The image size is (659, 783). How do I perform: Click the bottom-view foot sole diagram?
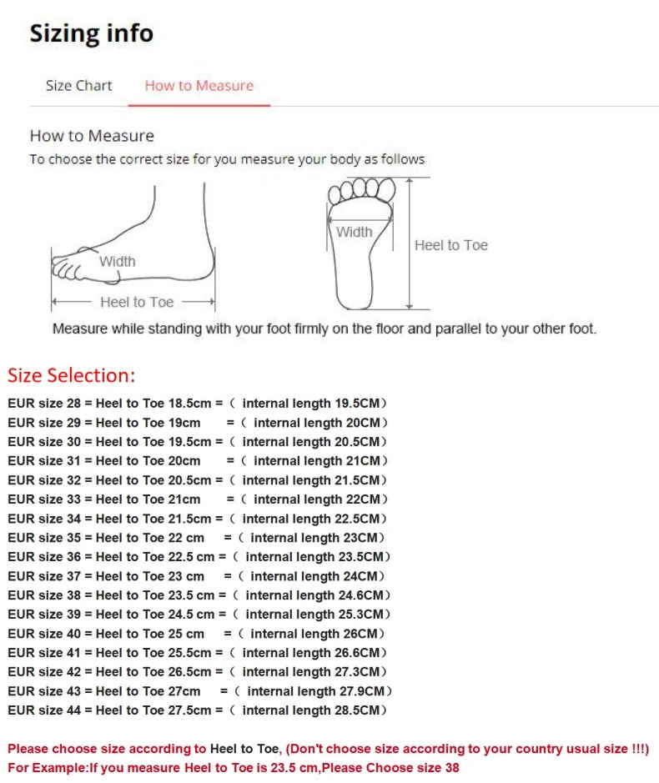pos(360,243)
